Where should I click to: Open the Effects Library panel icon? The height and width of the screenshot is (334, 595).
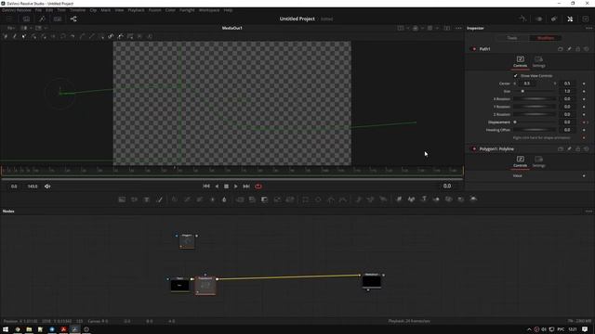click(x=42, y=19)
